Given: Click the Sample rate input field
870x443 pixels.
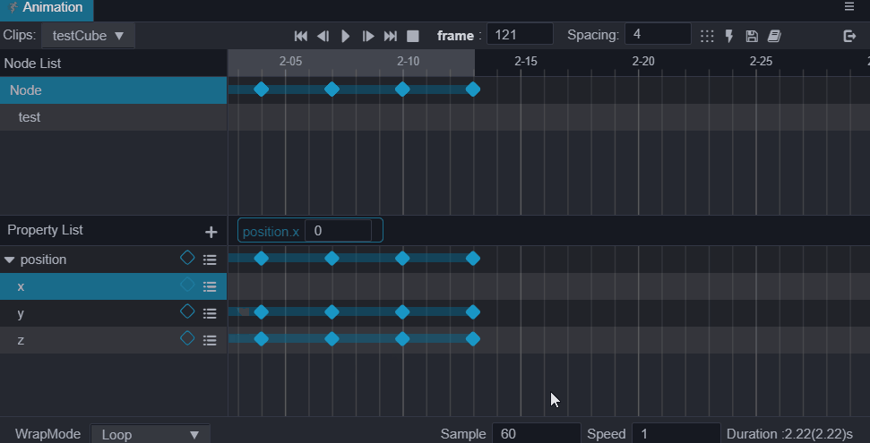Looking at the screenshot, I should 535,434.
